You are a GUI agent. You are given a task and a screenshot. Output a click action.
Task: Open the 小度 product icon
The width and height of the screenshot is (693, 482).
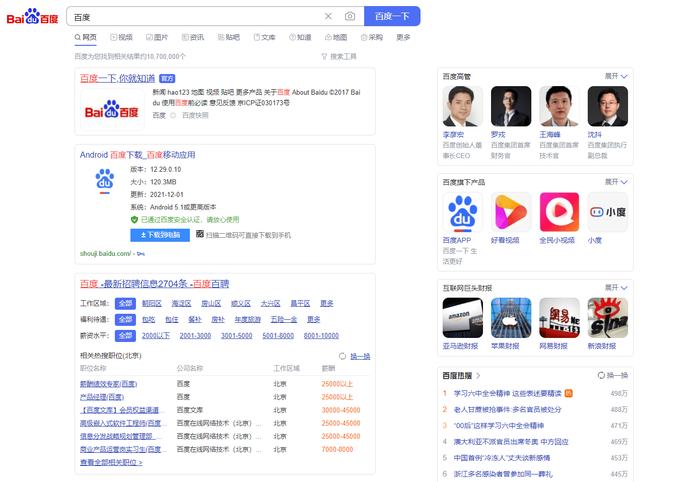(x=607, y=212)
